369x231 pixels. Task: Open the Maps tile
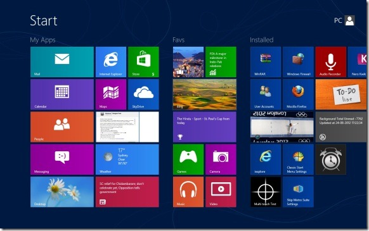[x=111, y=94]
